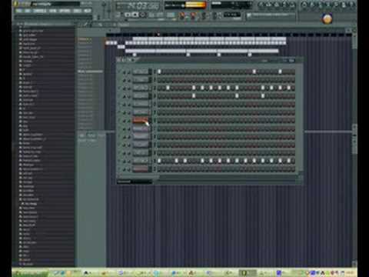The height and width of the screenshot is (277, 369).
Task: Expand the highlighted white browser folder
Action: pos(30,204)
